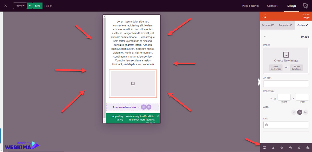Click the Preview button

(20, 6)
